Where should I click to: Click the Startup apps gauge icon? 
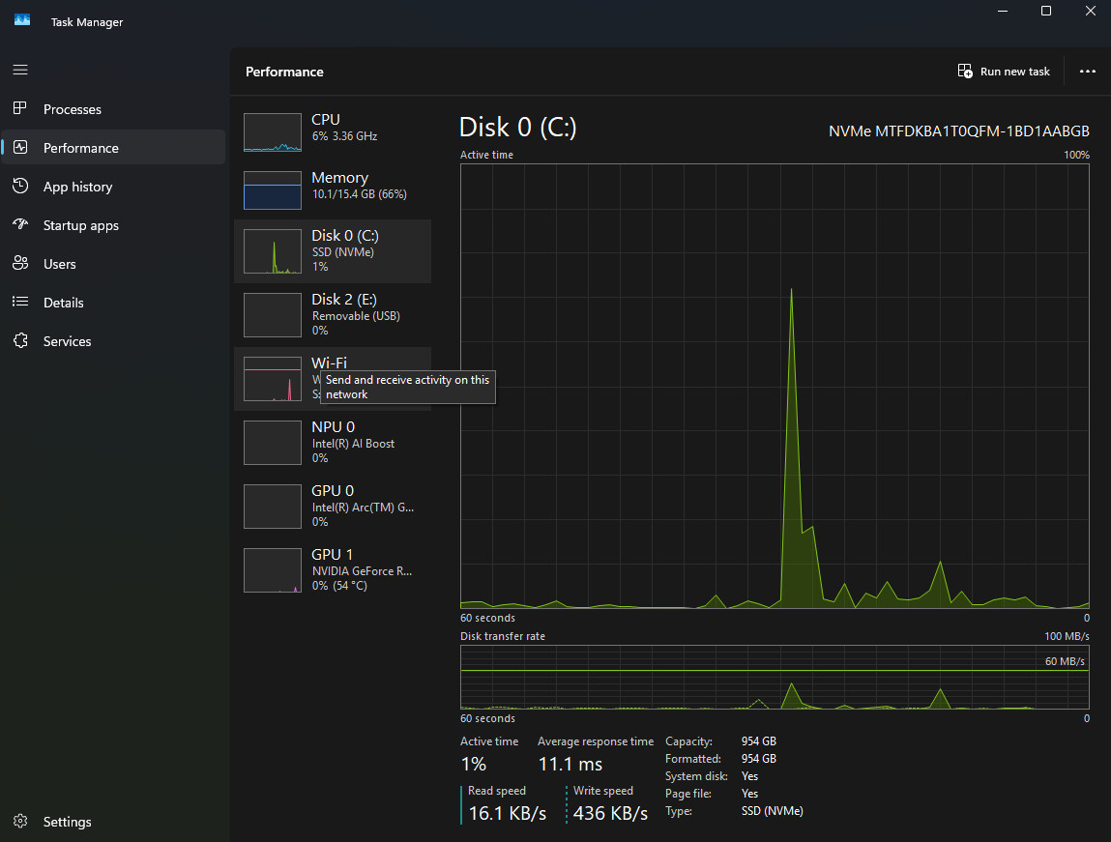[20, 224]
